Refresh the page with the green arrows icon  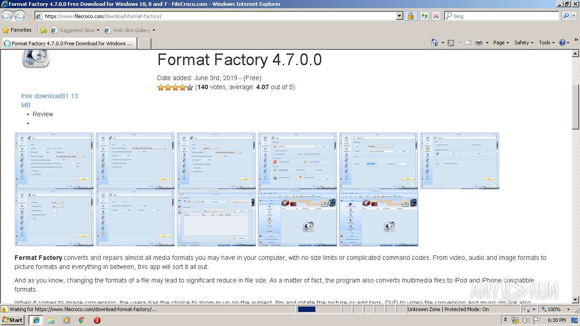point(424,16)
